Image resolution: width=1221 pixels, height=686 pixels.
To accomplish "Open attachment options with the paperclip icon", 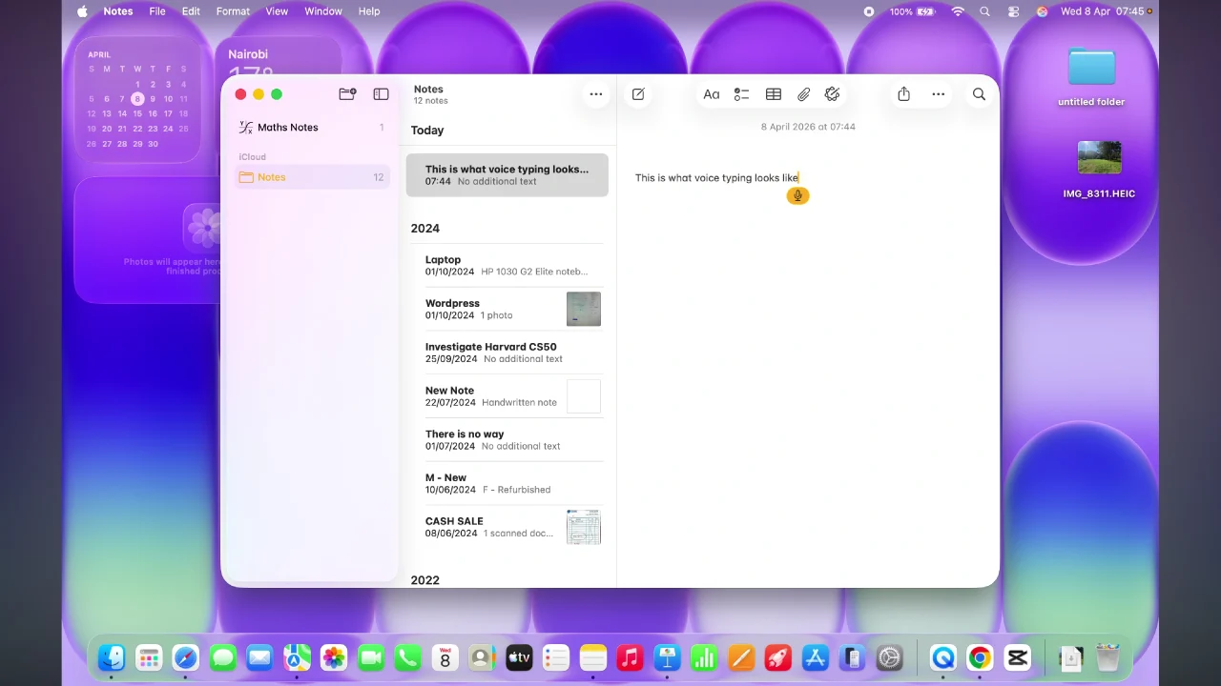I will tap(803, 93).
